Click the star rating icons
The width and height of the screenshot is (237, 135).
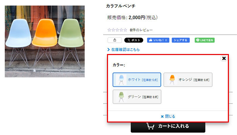coord(117,30)
